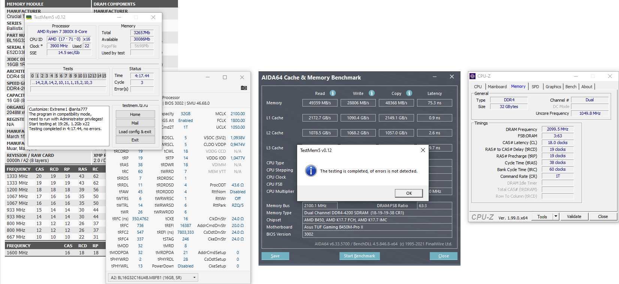Image resolution: width=619 pixels, height=284 pixels.
Task: Expand the Tools dropdown arrow in CPU-Z
Action: pos(556,216)
